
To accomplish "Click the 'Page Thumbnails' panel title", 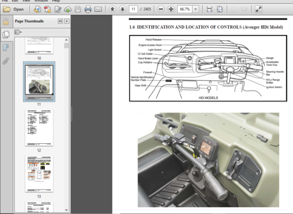I will (29, 21).
